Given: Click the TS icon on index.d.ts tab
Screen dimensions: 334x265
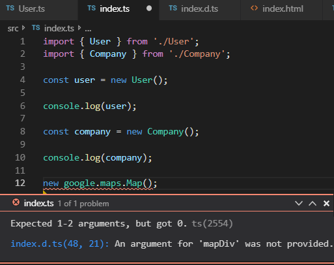Looking at the screenshot, I should tap(173, 8).
